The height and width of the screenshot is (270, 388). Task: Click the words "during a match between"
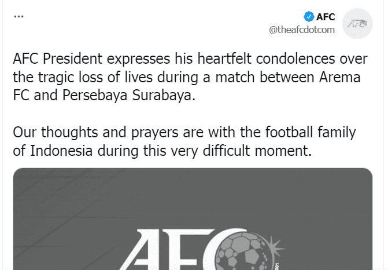pyautogui.click(x=228, y=77)
